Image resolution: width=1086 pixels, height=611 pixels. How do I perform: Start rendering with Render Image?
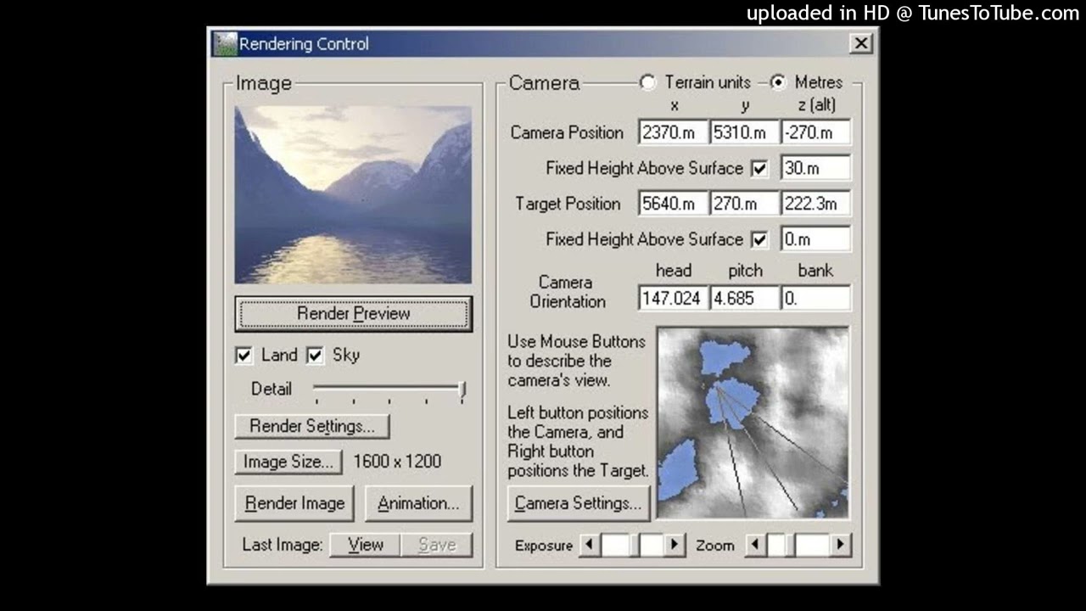[294, 503]
